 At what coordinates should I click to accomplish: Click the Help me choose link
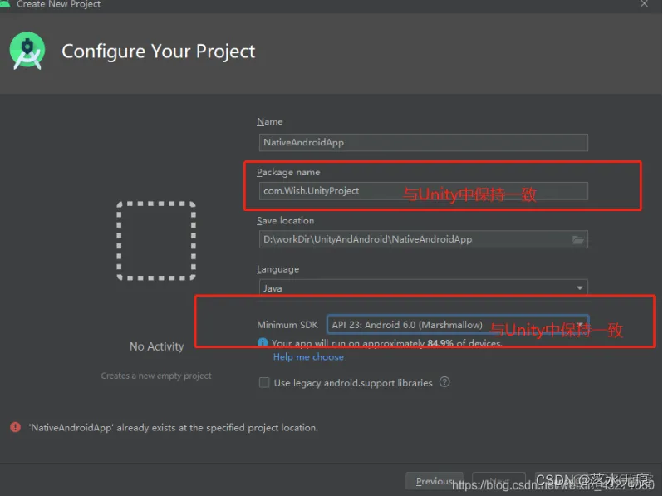click(308, 357)
